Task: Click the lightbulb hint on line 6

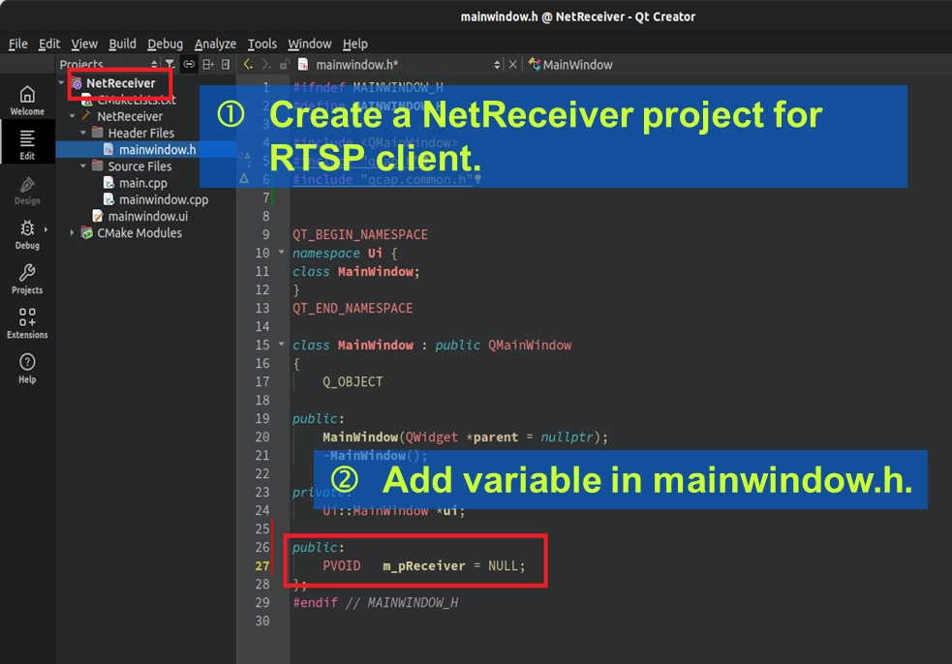Action: click(477, 179)
